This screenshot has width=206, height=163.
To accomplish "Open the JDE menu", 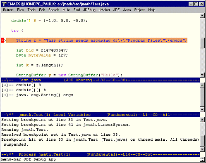I will point(117,10).
